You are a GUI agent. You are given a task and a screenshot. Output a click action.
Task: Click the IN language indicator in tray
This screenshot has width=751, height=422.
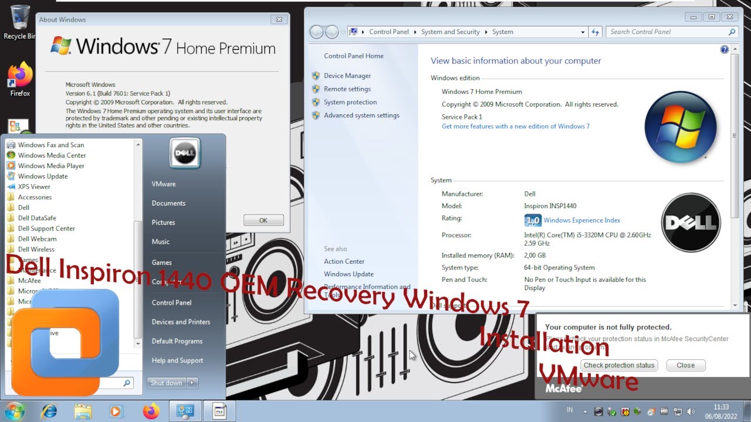[570, 409]
